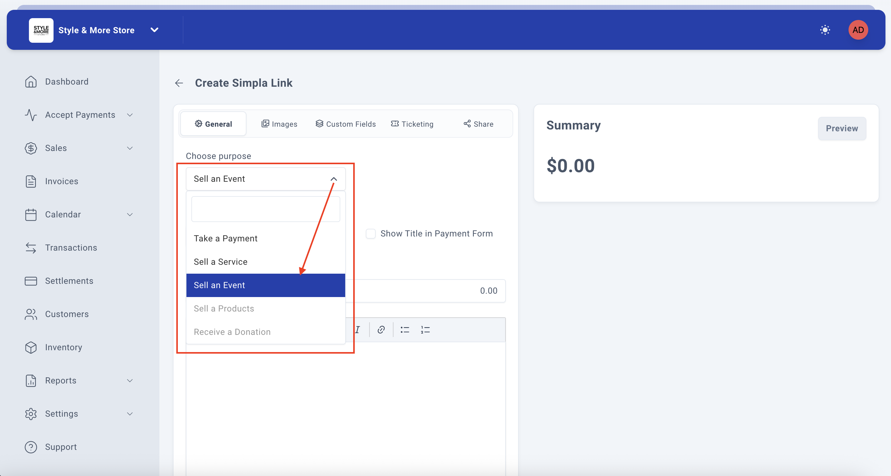Open the AD user avatar menu

coord(858,30)
